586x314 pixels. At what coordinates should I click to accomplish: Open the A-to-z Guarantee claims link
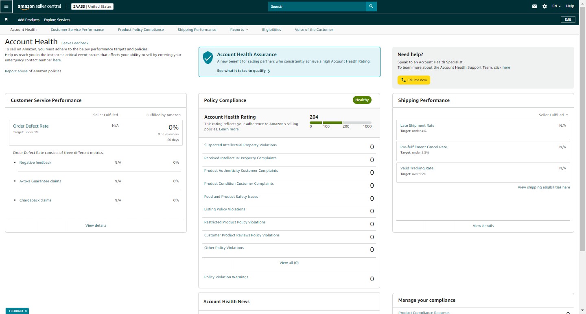tap(40, 181)
